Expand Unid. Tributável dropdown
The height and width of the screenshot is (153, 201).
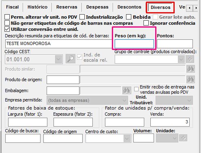[x=189, y=100]
